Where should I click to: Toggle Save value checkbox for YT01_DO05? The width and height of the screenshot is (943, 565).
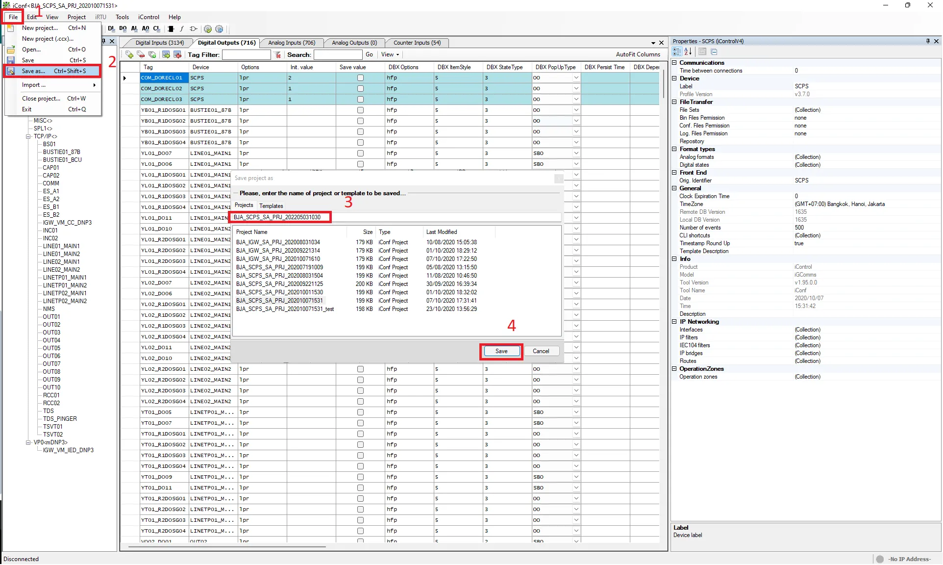click(360, 412)
